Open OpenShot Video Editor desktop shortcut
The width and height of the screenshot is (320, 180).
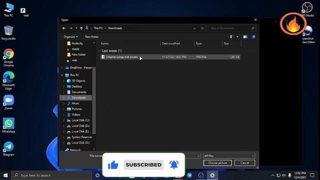tap(308, 34)
